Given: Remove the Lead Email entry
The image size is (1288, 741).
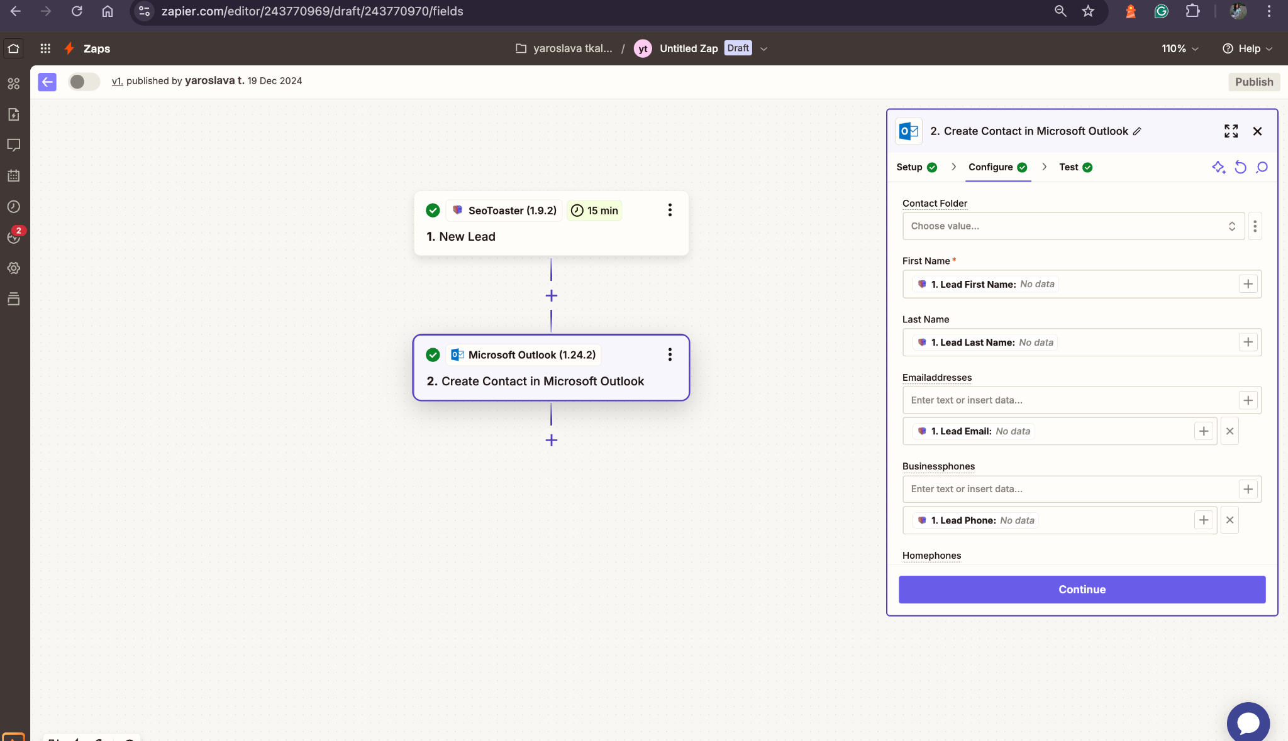Looking at the screenshot, I should pyautogui.click(x=1230, y=431).
